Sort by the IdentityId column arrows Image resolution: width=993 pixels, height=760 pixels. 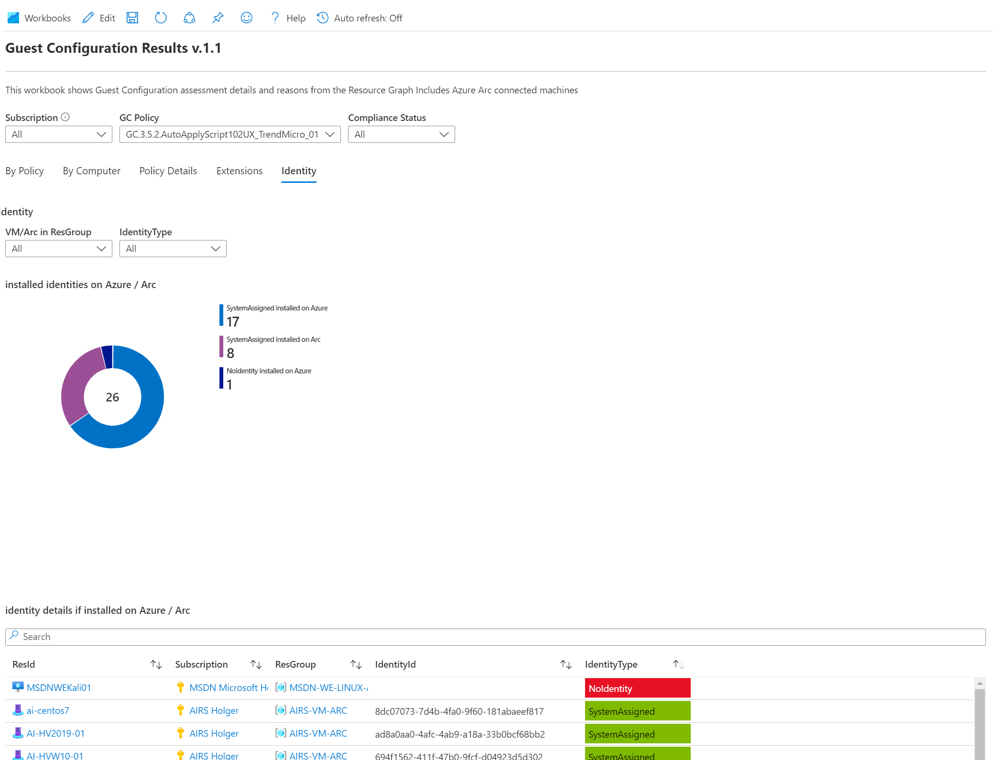[x=566, y=664]
